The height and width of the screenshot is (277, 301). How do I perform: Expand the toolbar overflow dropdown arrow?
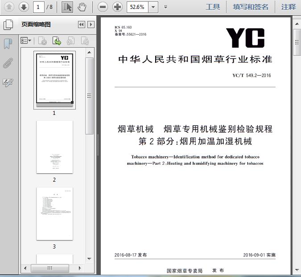(x=166, y=7)
